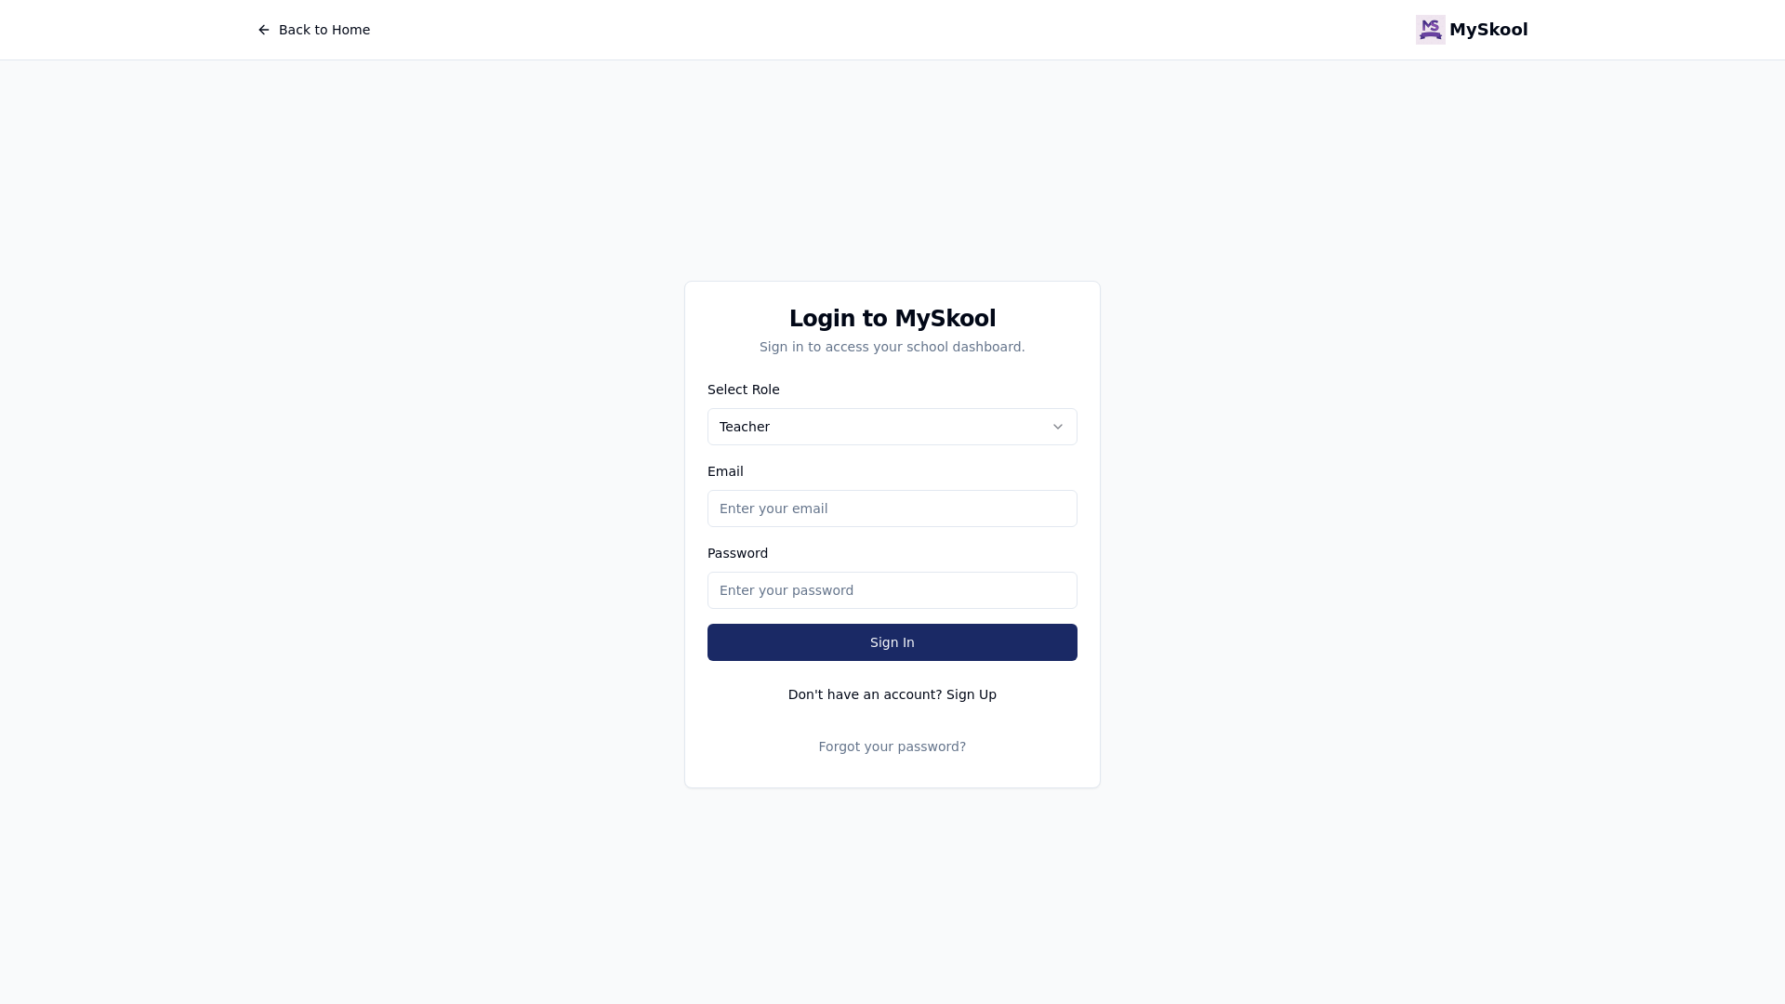1785x1004 pixels.
Task: Click the "Don't have an account?" text
Action: [x=865, y=694]
